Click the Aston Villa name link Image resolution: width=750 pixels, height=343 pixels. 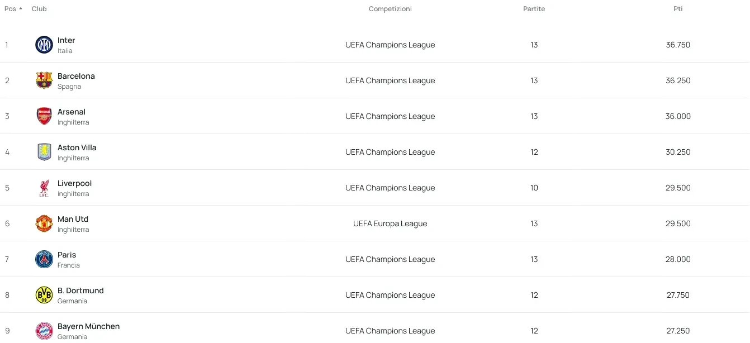(x=77, y=147)
